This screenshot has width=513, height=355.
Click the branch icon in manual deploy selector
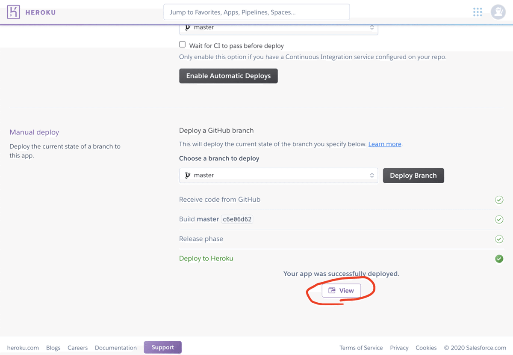188,175
